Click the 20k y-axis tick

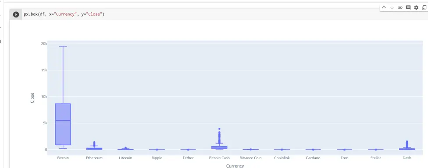point(44,44)
